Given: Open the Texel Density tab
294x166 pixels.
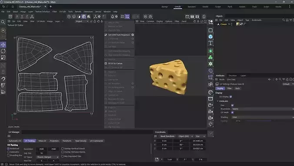Looking at the screenshot, I should pos(80,141).
